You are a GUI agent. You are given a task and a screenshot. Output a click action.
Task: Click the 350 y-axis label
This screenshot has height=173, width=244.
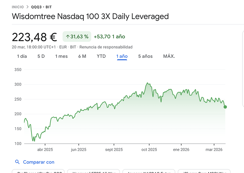click(18, 69)
